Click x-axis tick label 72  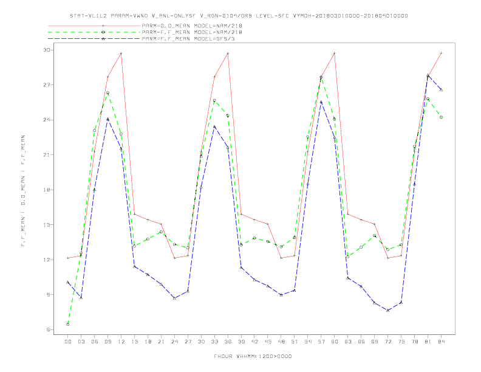pyautogui.click(x=388, y=342)
